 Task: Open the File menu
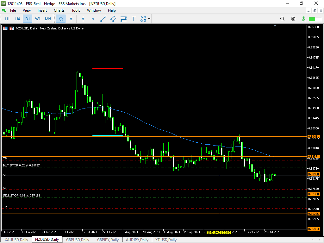click(13, 10)
